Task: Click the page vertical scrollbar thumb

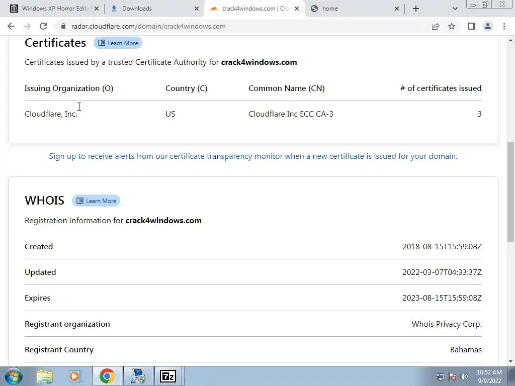Action: click(x=510, y=191)
